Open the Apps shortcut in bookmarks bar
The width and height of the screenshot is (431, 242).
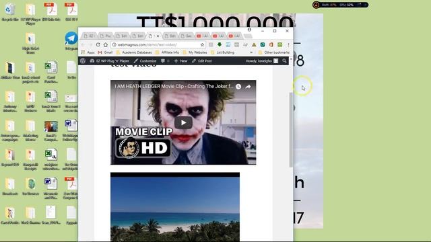[x=88, y=52]
